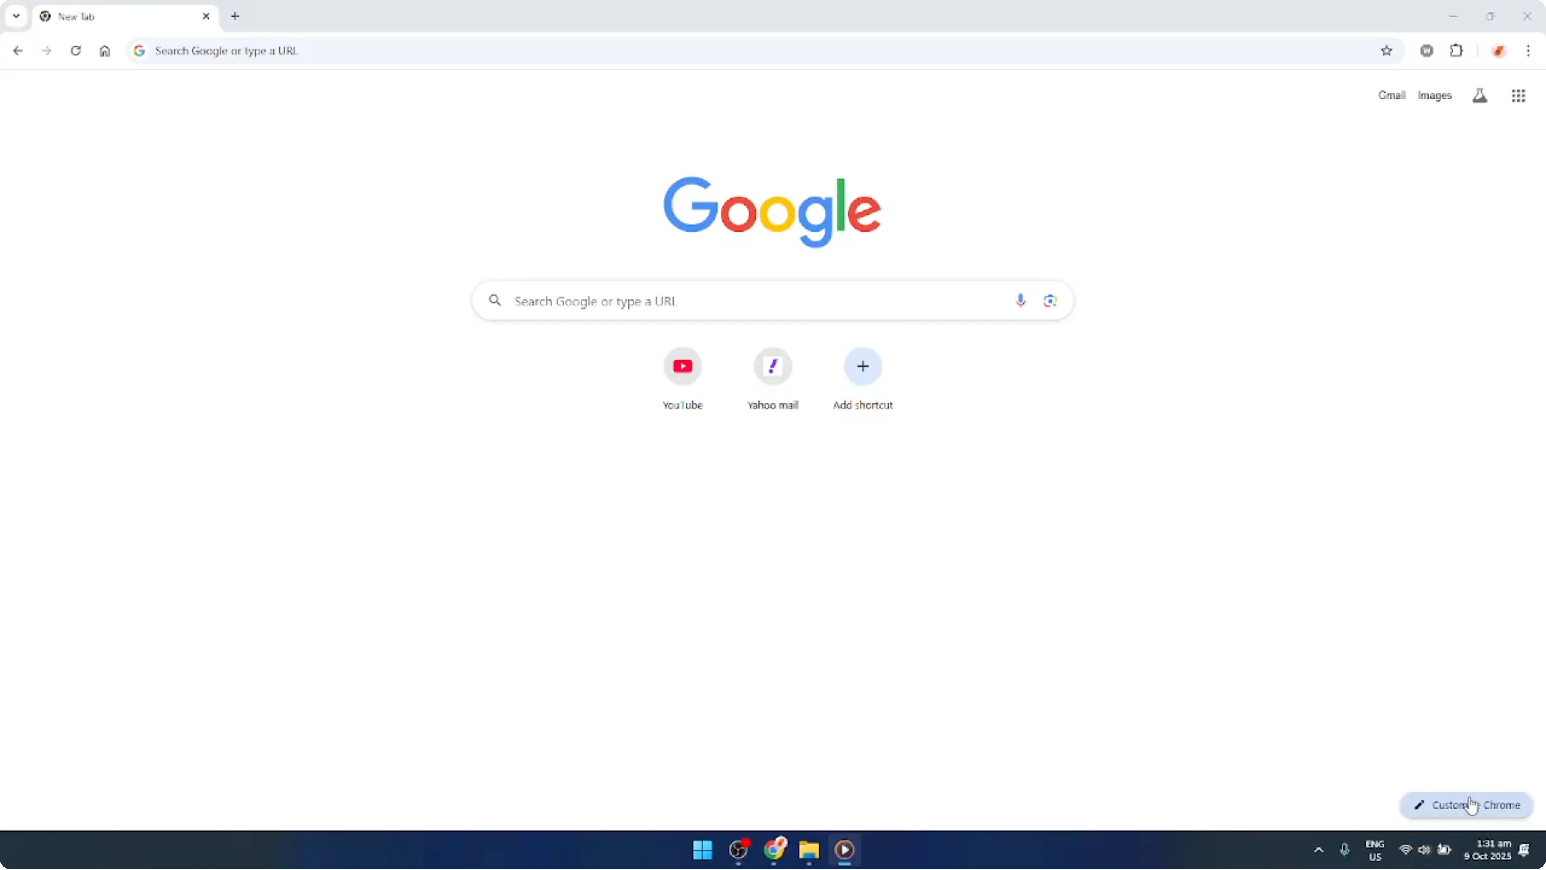The image size is (1546, 870).
Task: Reload the page
Action: point(76,51)
